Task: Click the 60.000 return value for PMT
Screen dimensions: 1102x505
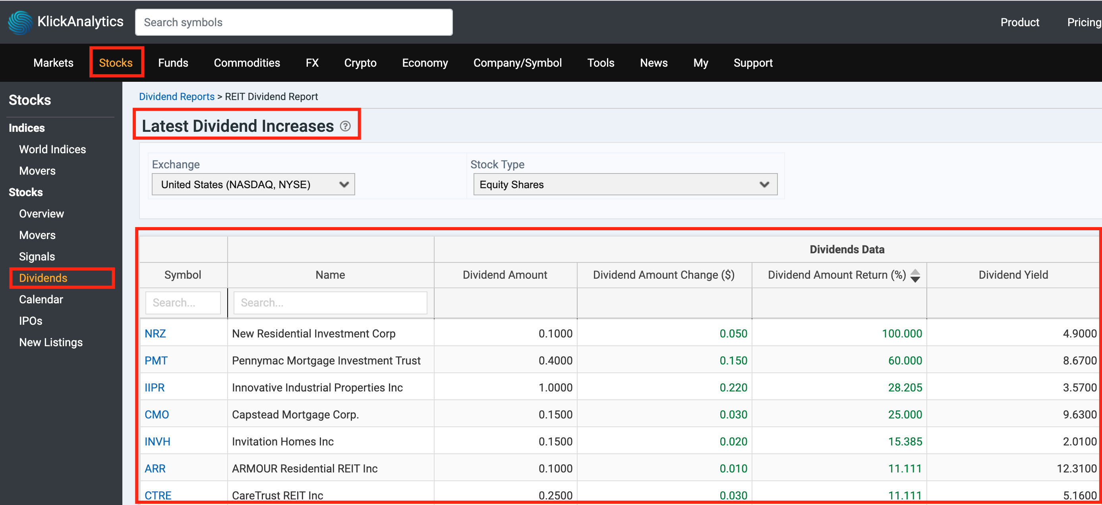Action: point(905,360)
